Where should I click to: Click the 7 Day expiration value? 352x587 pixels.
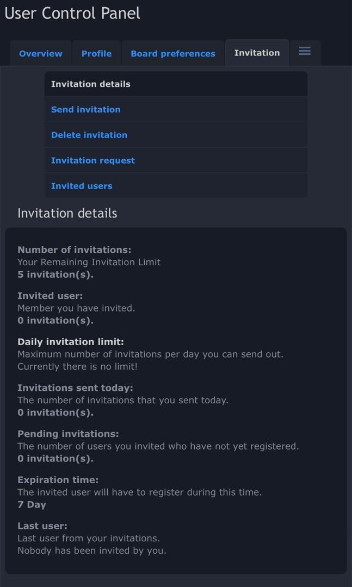coord(32,505)
